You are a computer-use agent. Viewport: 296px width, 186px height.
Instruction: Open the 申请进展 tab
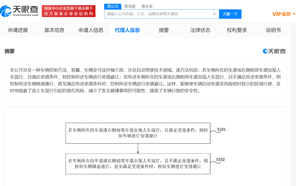point(18,30)
